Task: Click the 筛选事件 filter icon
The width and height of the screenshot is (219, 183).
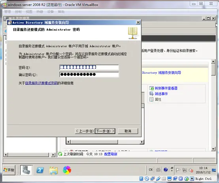Action: 151,94
